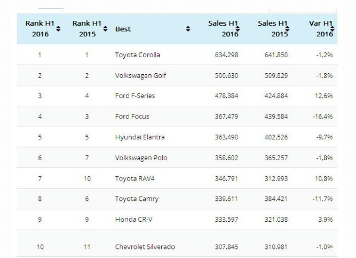Select the Toyota Corolla row name
The image size is (356, 258).
point(137,55)
